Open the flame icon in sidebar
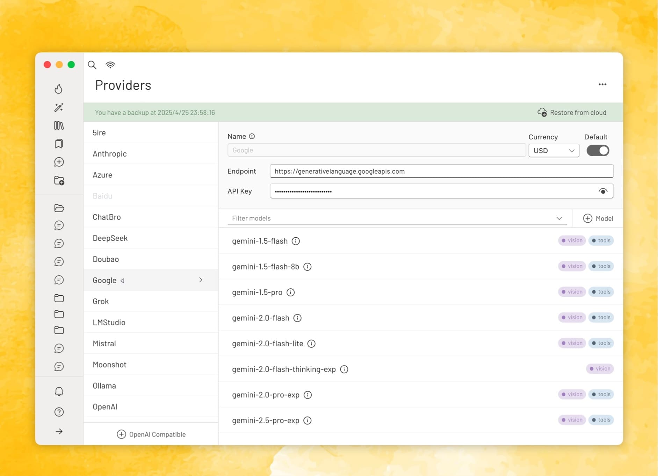The height and width of the screenshot is (476, 658). 59,89
